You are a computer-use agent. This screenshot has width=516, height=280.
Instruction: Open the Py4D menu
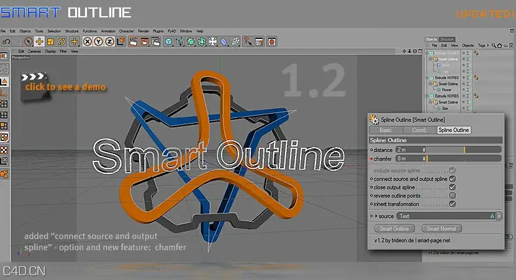point(172,31)
